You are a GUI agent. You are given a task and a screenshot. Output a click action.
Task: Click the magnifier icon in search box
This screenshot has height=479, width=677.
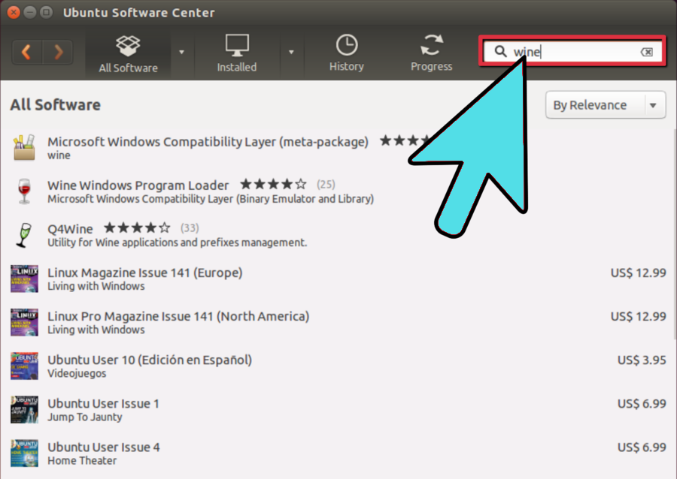[x=500, y=51]
